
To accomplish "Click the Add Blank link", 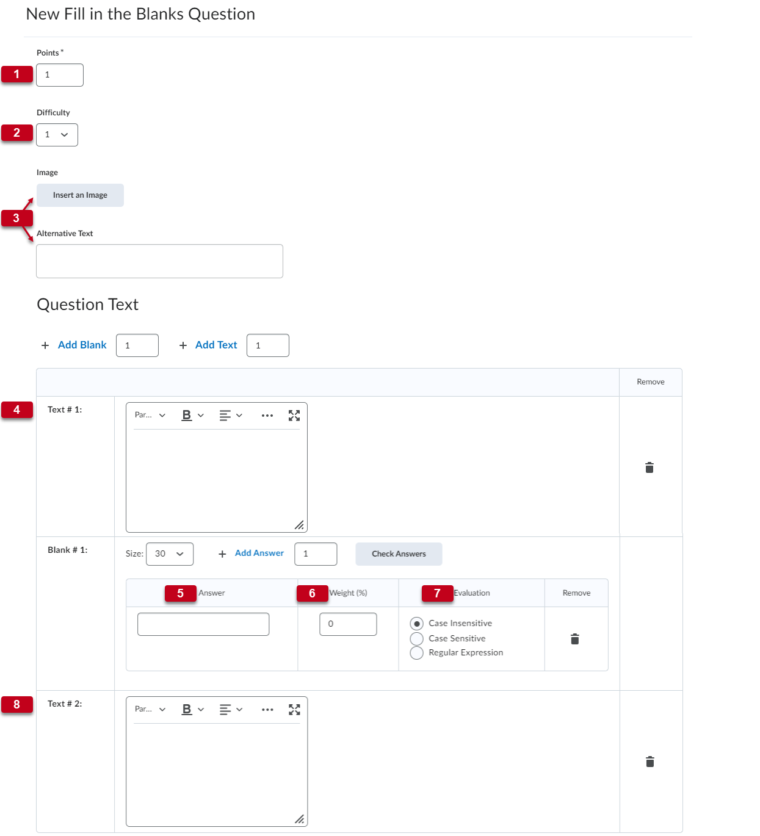I will [82, 345].
